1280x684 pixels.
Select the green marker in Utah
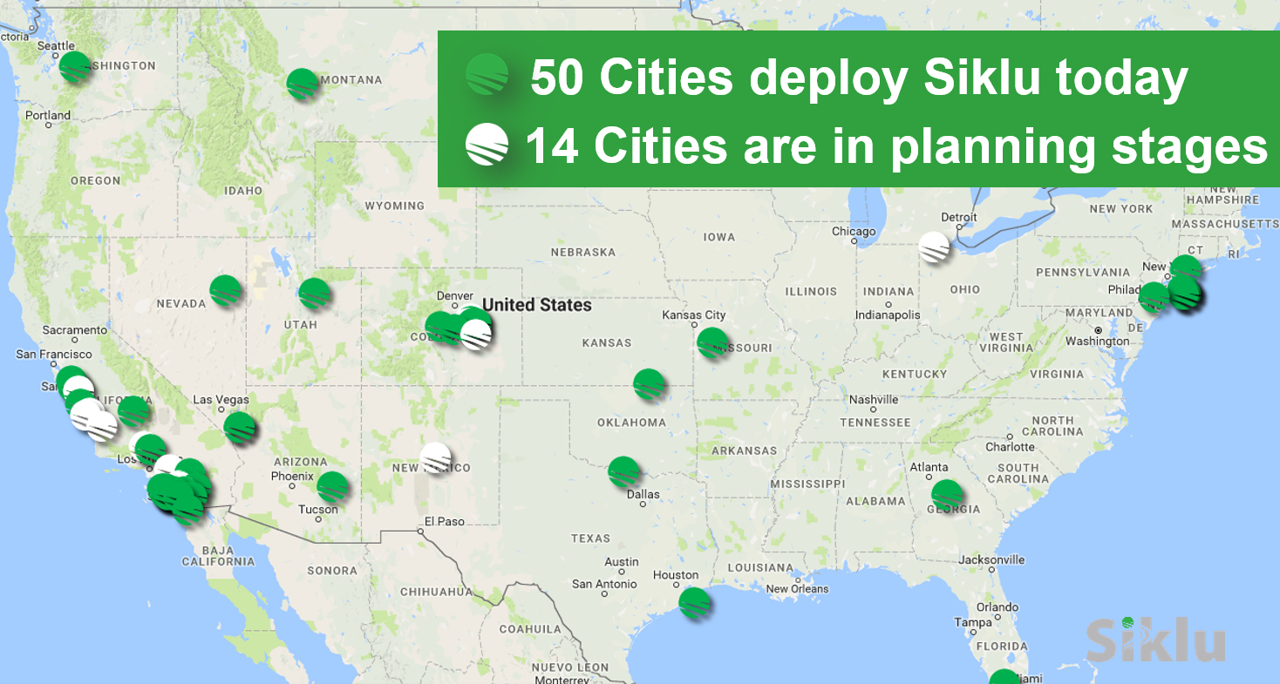(314, 294)
